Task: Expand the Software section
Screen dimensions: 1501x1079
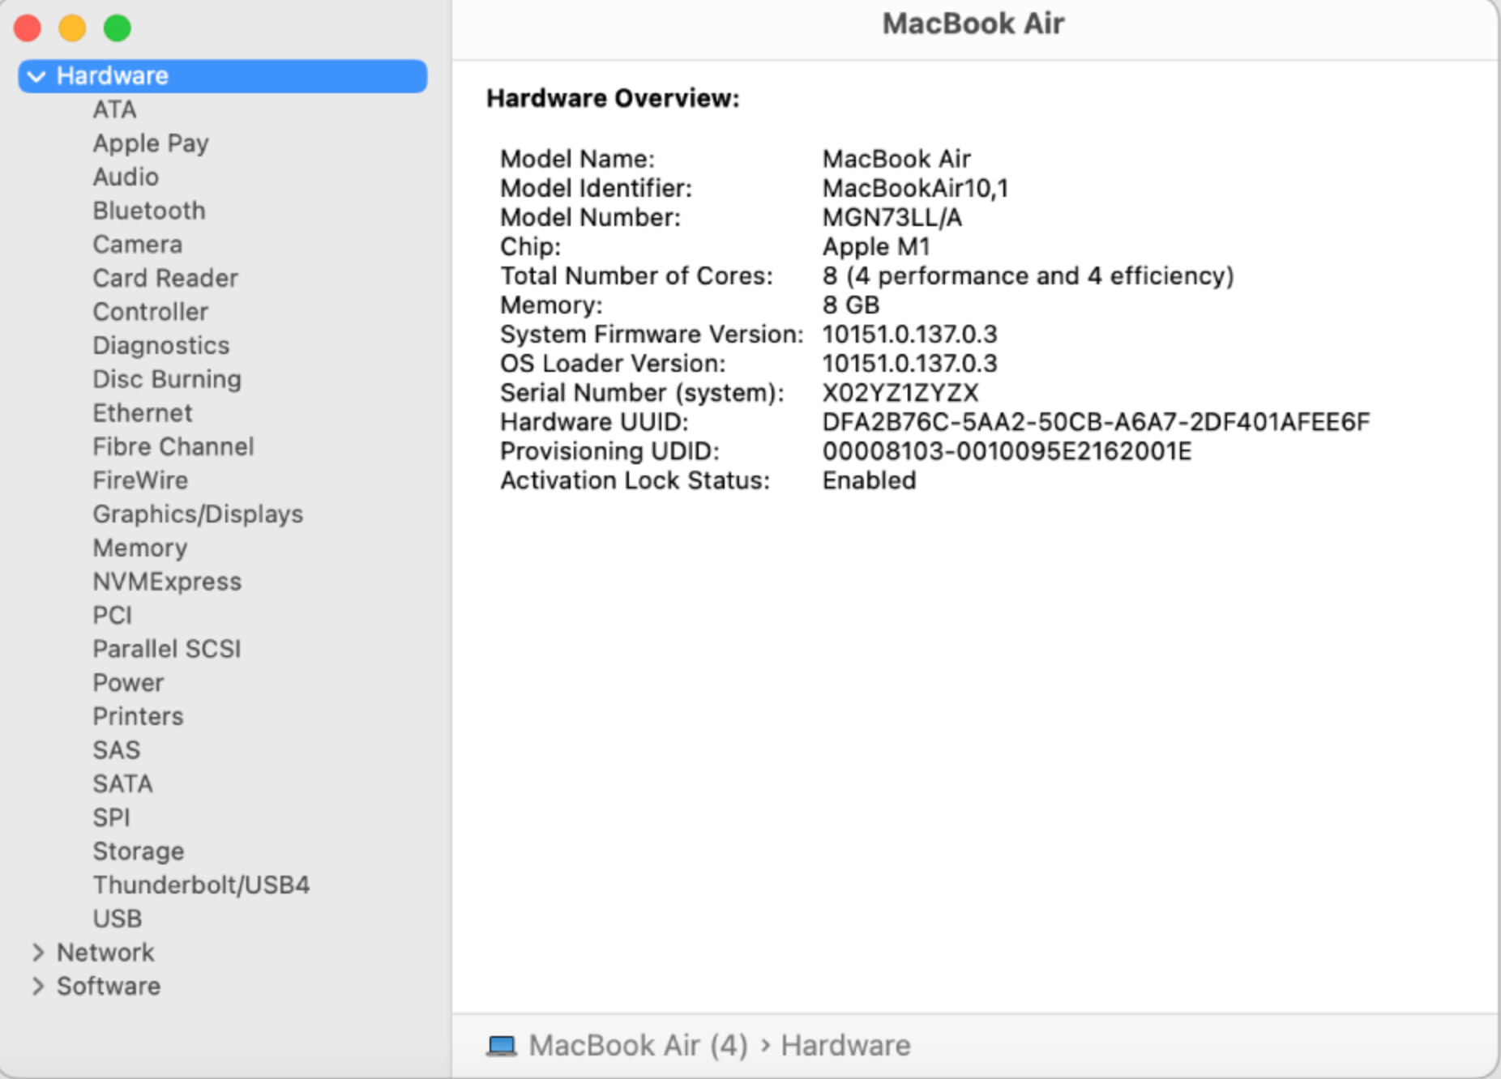Action: point(37,986)
